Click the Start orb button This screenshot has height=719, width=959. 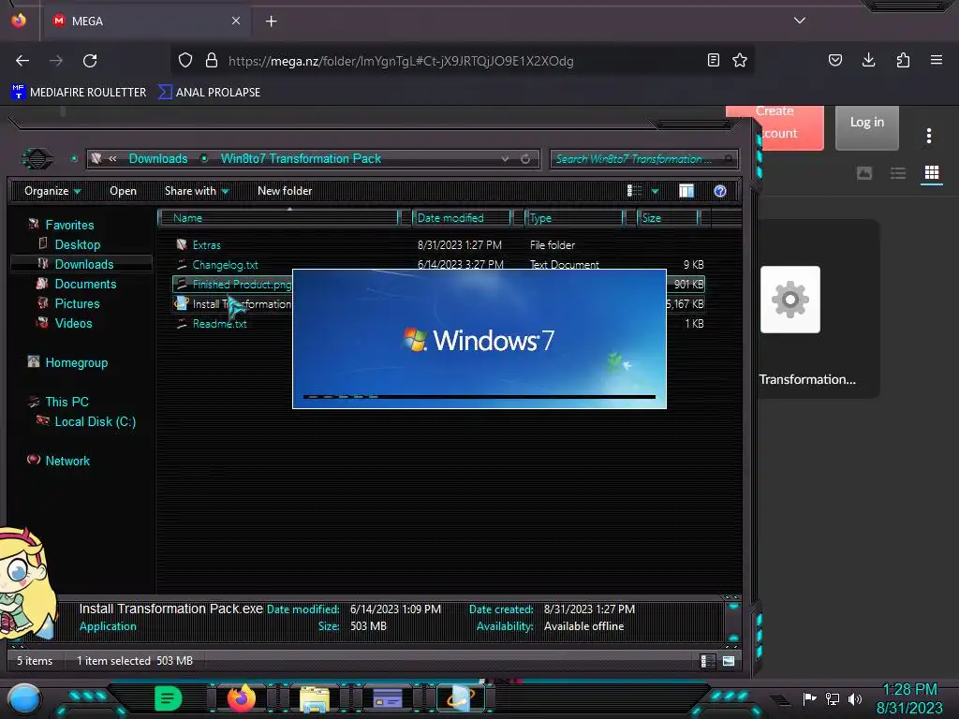pos(24,699)
